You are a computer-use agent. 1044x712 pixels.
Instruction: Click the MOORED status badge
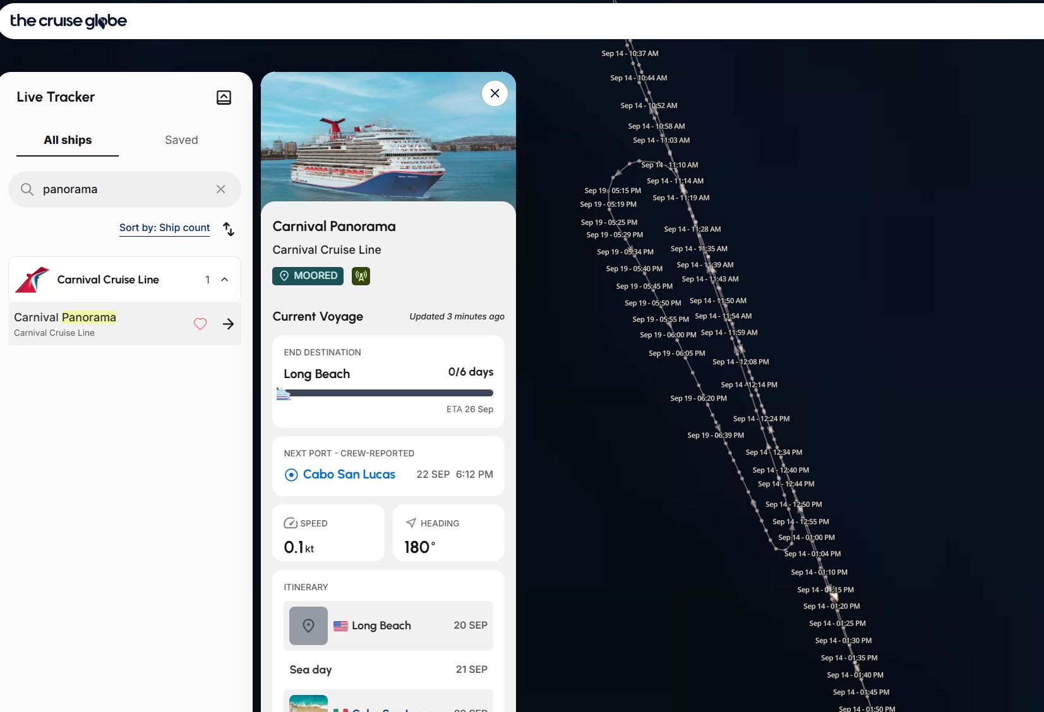pos(308,276)
